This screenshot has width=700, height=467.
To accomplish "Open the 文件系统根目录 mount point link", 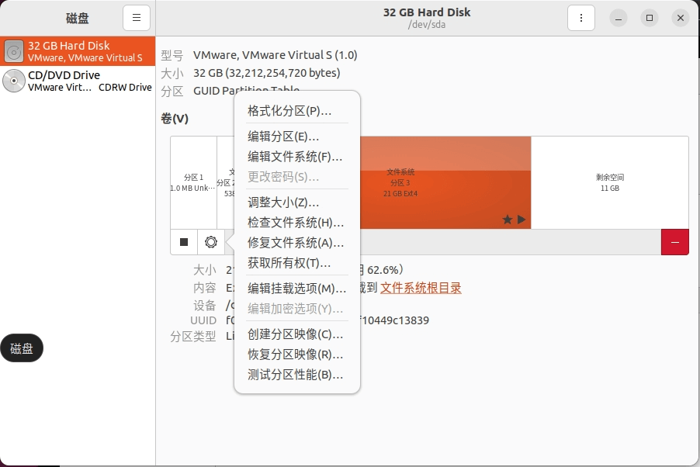I will coord(421,288).
